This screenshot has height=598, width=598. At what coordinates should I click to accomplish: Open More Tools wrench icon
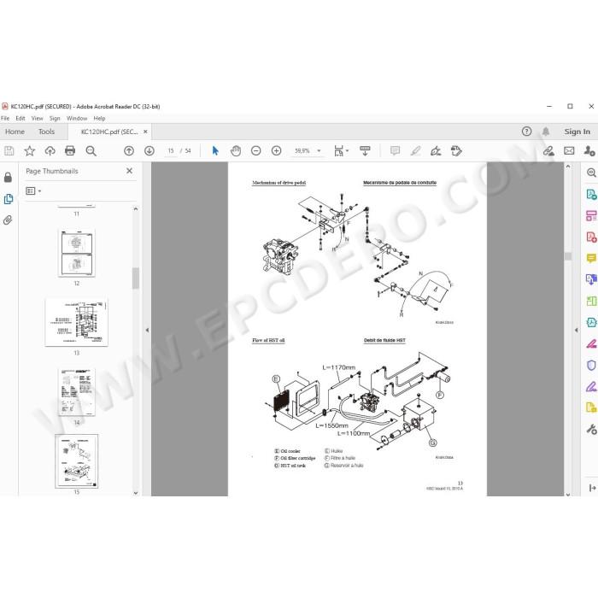tap(591, 430)
